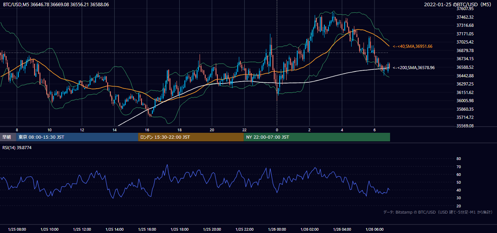Image resolution: width=497 pixels, height=233 pixels.
Task: Click price axis label 36442.88
Action: (465, 75)
